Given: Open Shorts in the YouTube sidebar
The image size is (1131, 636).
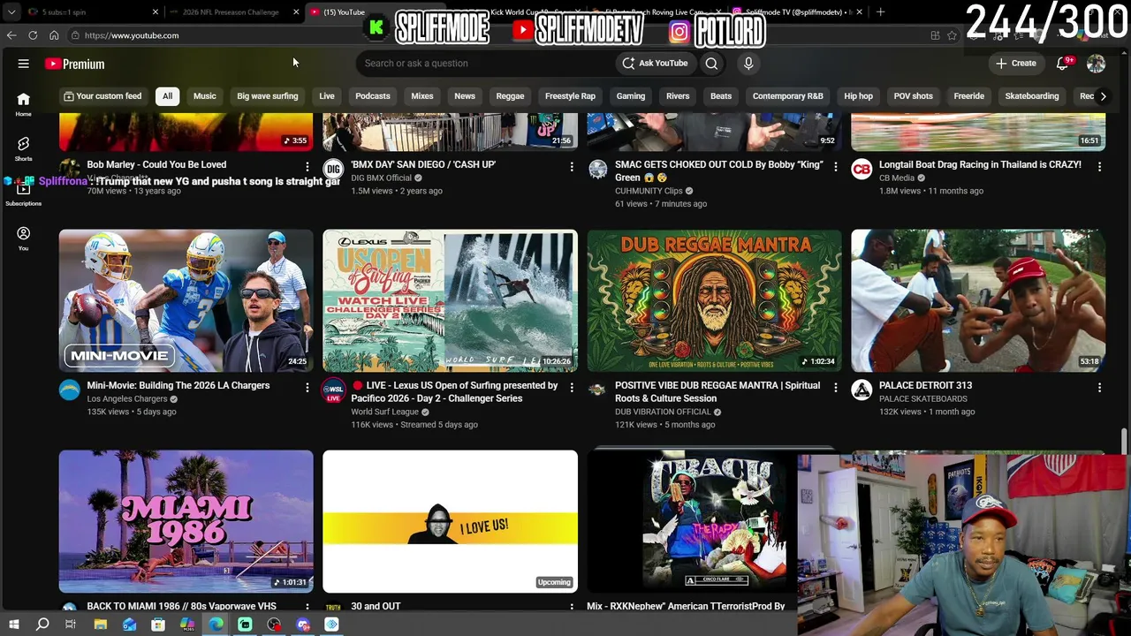Looking at the screenshot, I should point(23,148).
